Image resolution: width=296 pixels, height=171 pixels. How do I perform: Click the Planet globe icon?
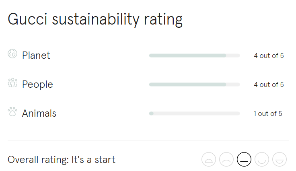click(12, 54)
